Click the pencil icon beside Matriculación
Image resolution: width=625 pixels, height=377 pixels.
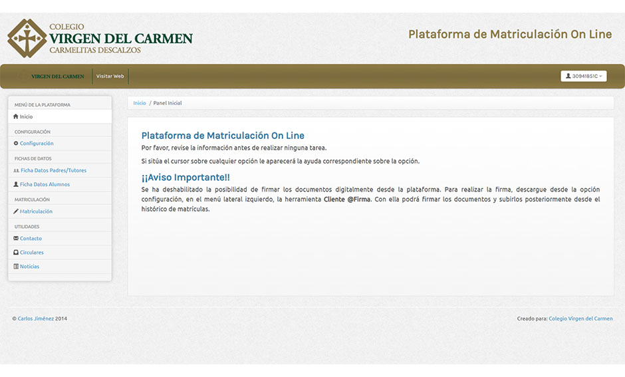[x=16, y=211]
